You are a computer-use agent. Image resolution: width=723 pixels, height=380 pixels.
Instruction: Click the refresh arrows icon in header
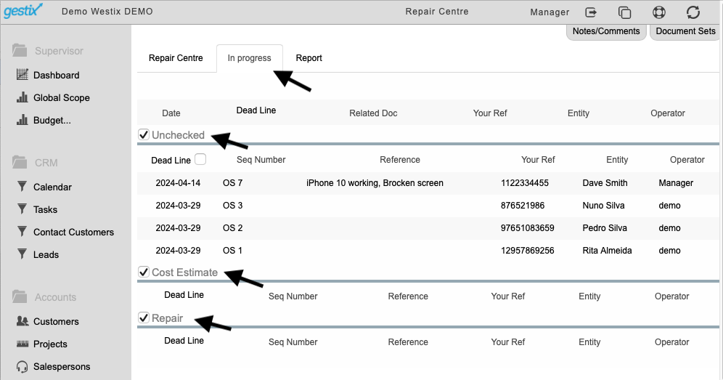pos(693,12)
